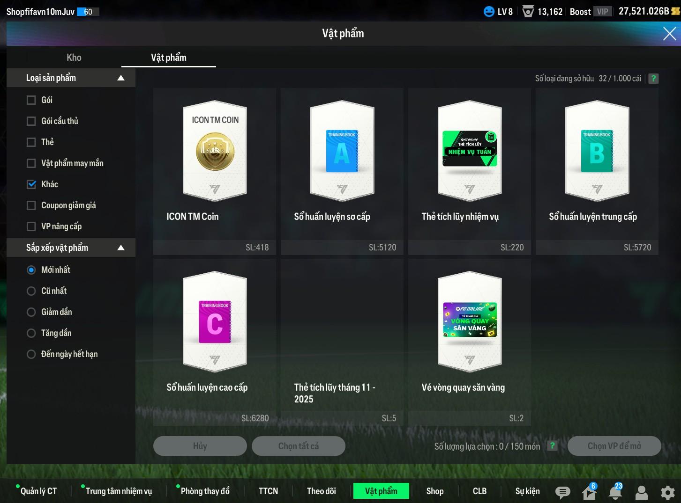The height and width of the screenshot is (503, 681).
Task: Check the Coupon giảm giá filter
Action: coord(31,205)
